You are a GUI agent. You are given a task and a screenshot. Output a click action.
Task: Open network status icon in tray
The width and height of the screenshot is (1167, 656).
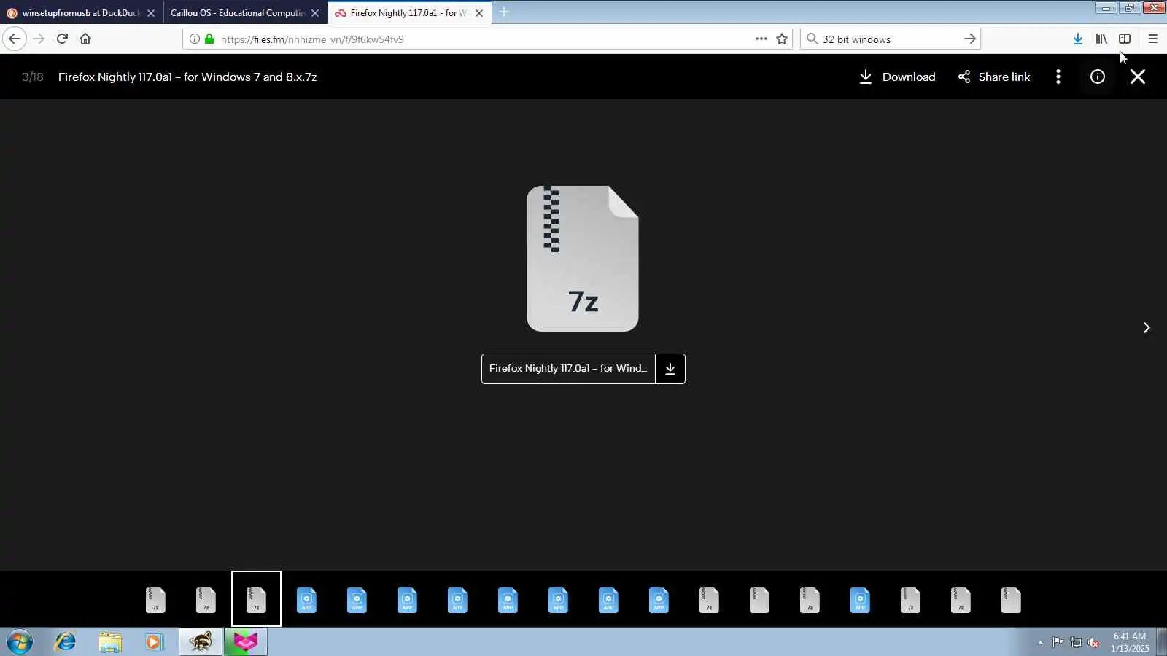pyautogui.click(x=1076, y=642)
